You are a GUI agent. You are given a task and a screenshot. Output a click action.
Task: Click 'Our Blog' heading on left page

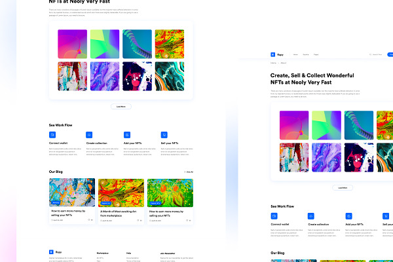click(x=56, y=172)
